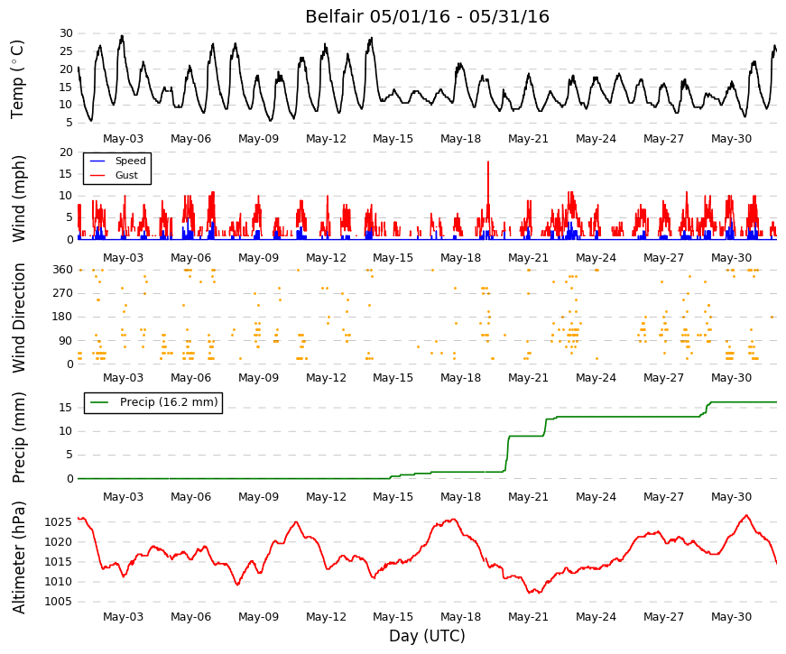The height and width of the screenshot is (654, 786).
Task: Click the chart title Belfair 05/01/16 - 05/31/16
Action: click(x=427, y=16)
